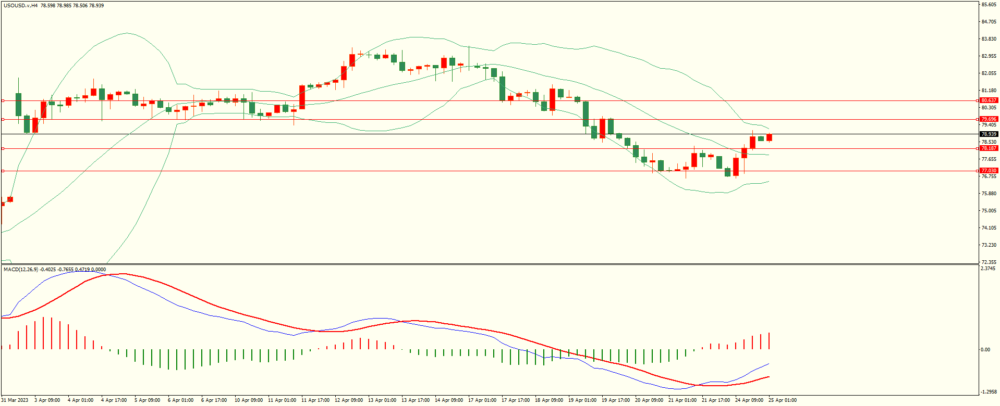Click the 72.355 price axis label
The width and height of the screenshot is (1000, 406).
click(x=989, y=262)
